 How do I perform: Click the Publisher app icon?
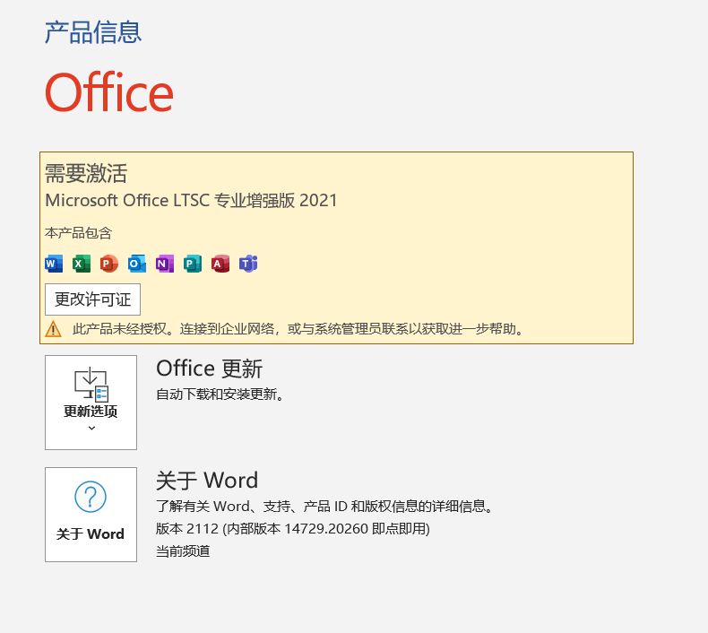[193, 264]
